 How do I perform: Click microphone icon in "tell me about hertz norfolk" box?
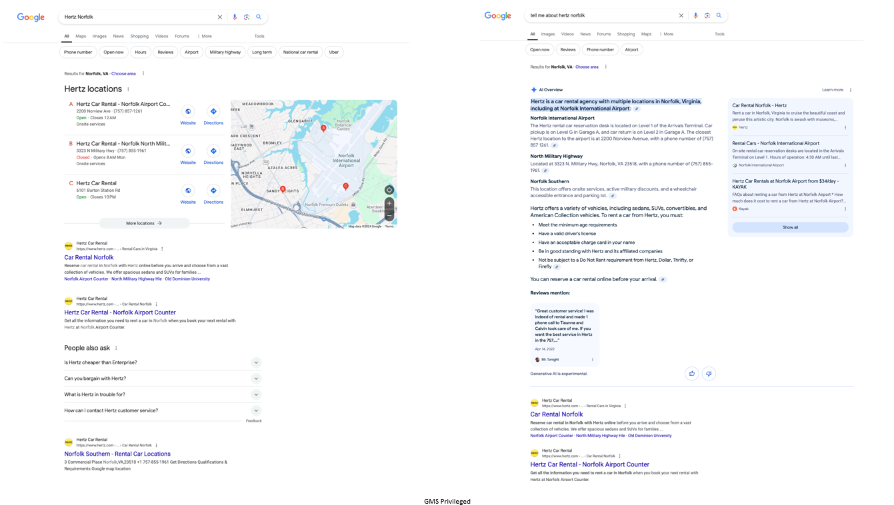click(x=696, y=15)
